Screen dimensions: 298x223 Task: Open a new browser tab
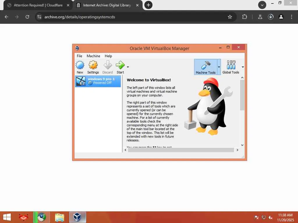pos(148,5)
